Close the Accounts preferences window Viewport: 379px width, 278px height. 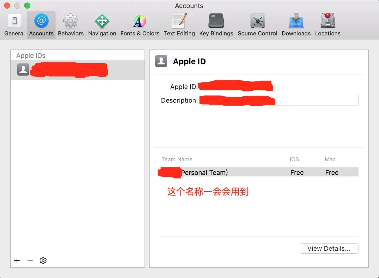(x=7, y=5)
